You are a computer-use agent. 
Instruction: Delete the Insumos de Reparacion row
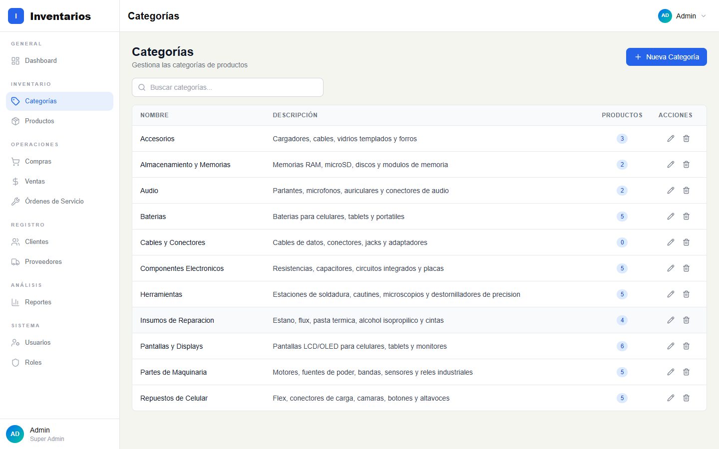point(687,320)
